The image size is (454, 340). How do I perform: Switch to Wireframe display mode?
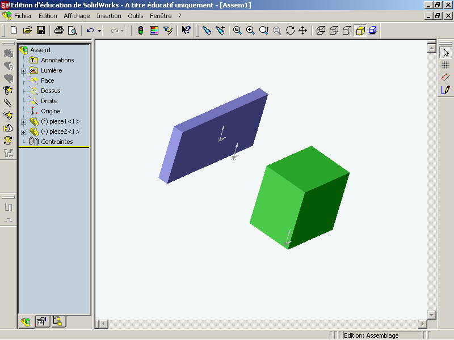tap(321, 31)
